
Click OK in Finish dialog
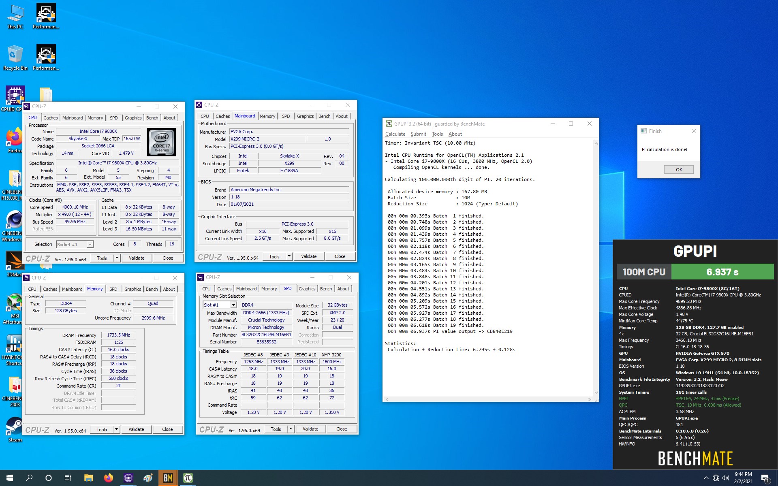click(x=679, y=170)
